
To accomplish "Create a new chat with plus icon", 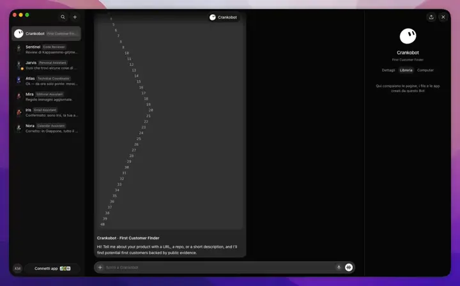I will pyautogui.click(x=75, y=17).
